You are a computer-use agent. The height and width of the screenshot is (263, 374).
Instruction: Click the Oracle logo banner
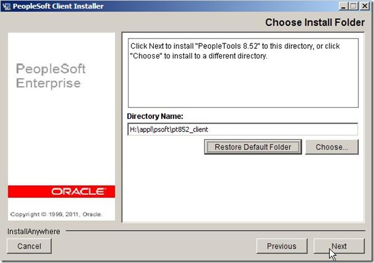tap(62, 191)
